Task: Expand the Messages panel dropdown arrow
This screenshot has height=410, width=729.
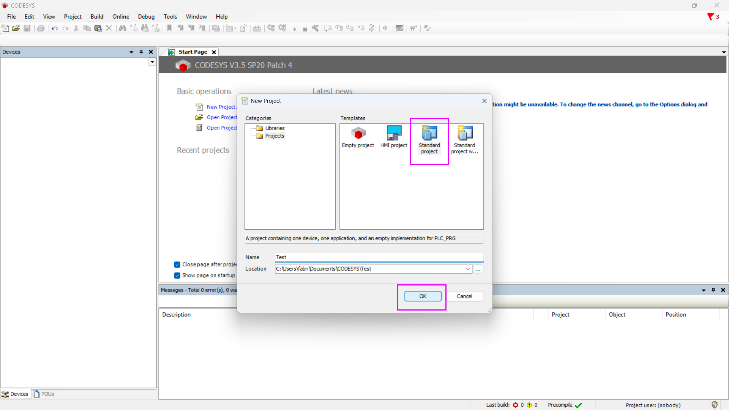Action: click(x=704, y=290)
